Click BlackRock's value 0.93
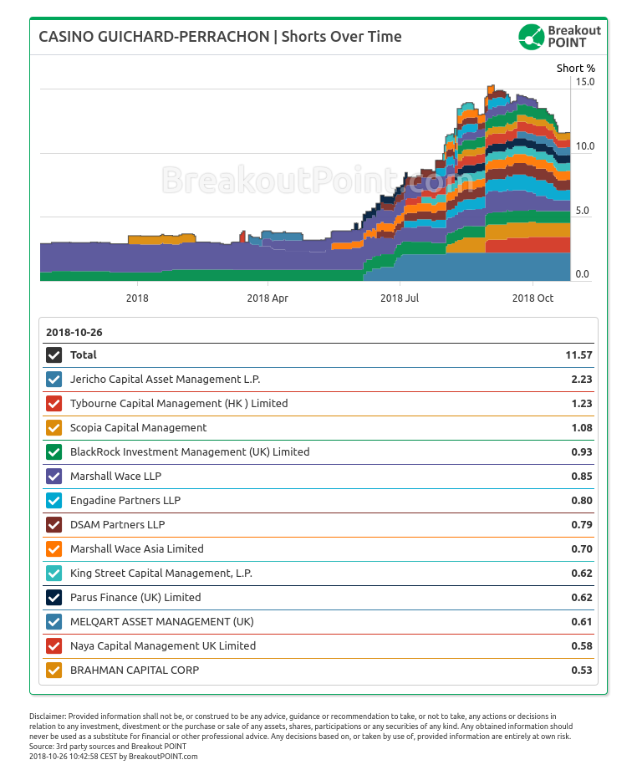The width and height of the screenshot is (637, 770). (x=582, y=451)
